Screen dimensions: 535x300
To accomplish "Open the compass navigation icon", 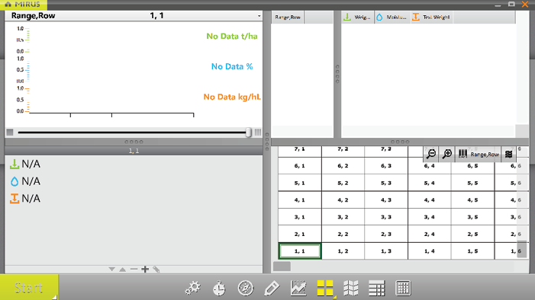I will pyautogui.click(x=246, y=288).
